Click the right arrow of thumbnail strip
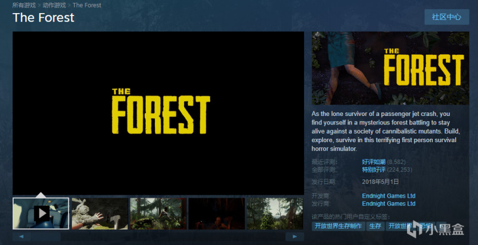 (294, 236)
